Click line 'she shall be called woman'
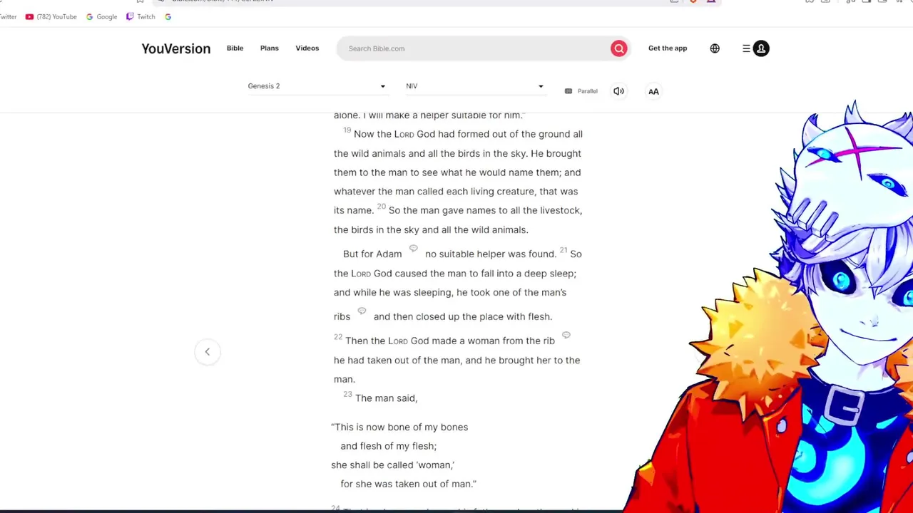 [x=392, y=465]
